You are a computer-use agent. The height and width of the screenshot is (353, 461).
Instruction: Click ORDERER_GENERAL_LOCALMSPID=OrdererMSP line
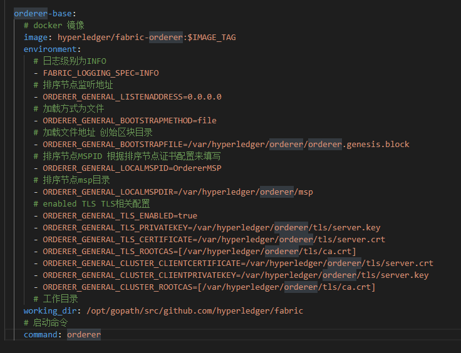click(x=128, y=168)
